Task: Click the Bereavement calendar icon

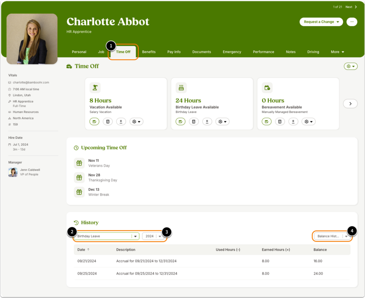Action: [267, 88]
